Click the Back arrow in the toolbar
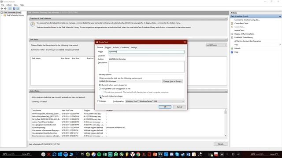 2,9
